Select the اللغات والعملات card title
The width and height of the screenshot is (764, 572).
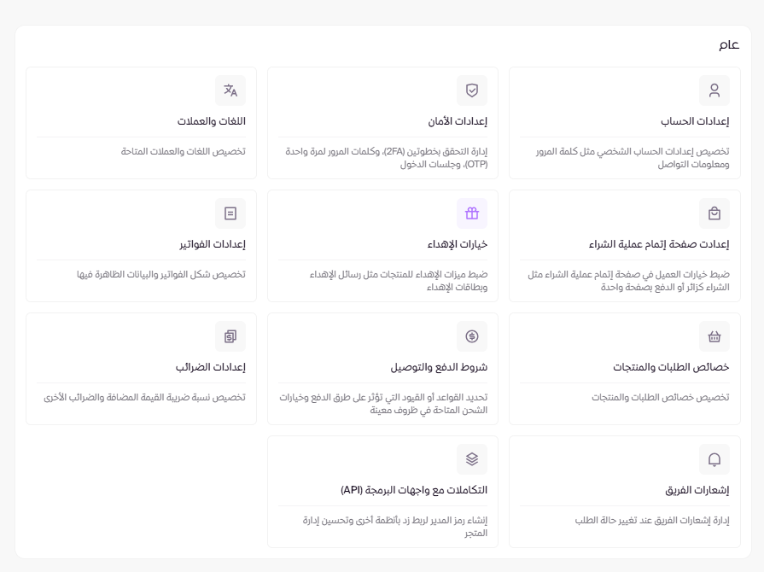click(x=212, y=121)
